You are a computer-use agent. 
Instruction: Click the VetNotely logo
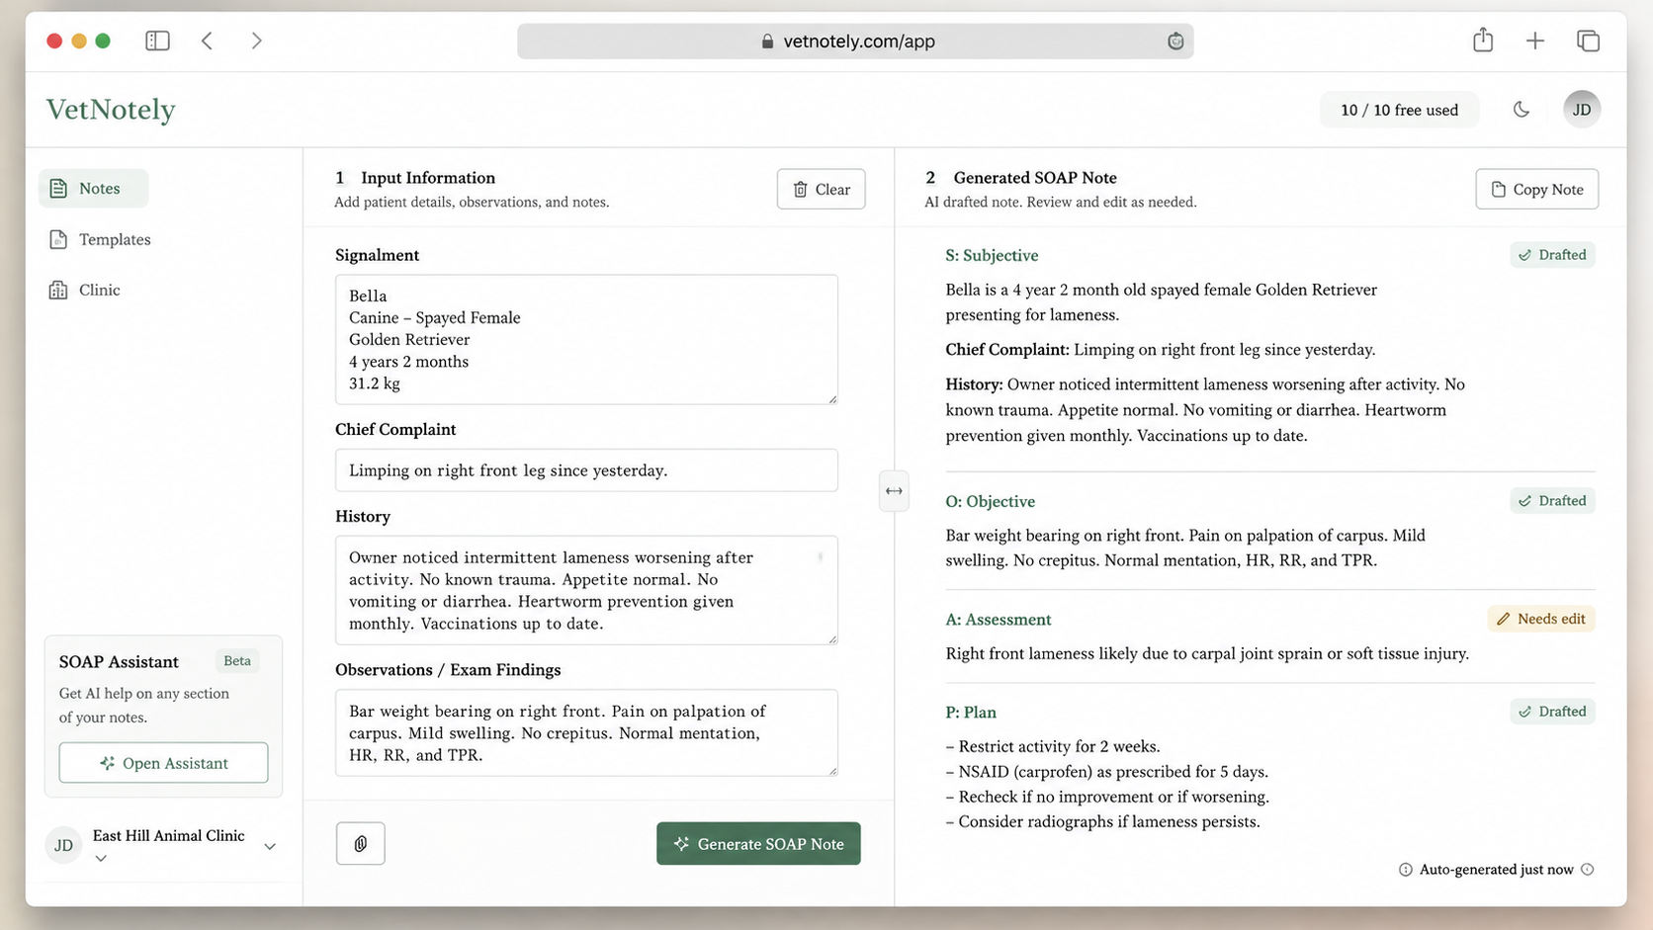[x=111, y=110]
